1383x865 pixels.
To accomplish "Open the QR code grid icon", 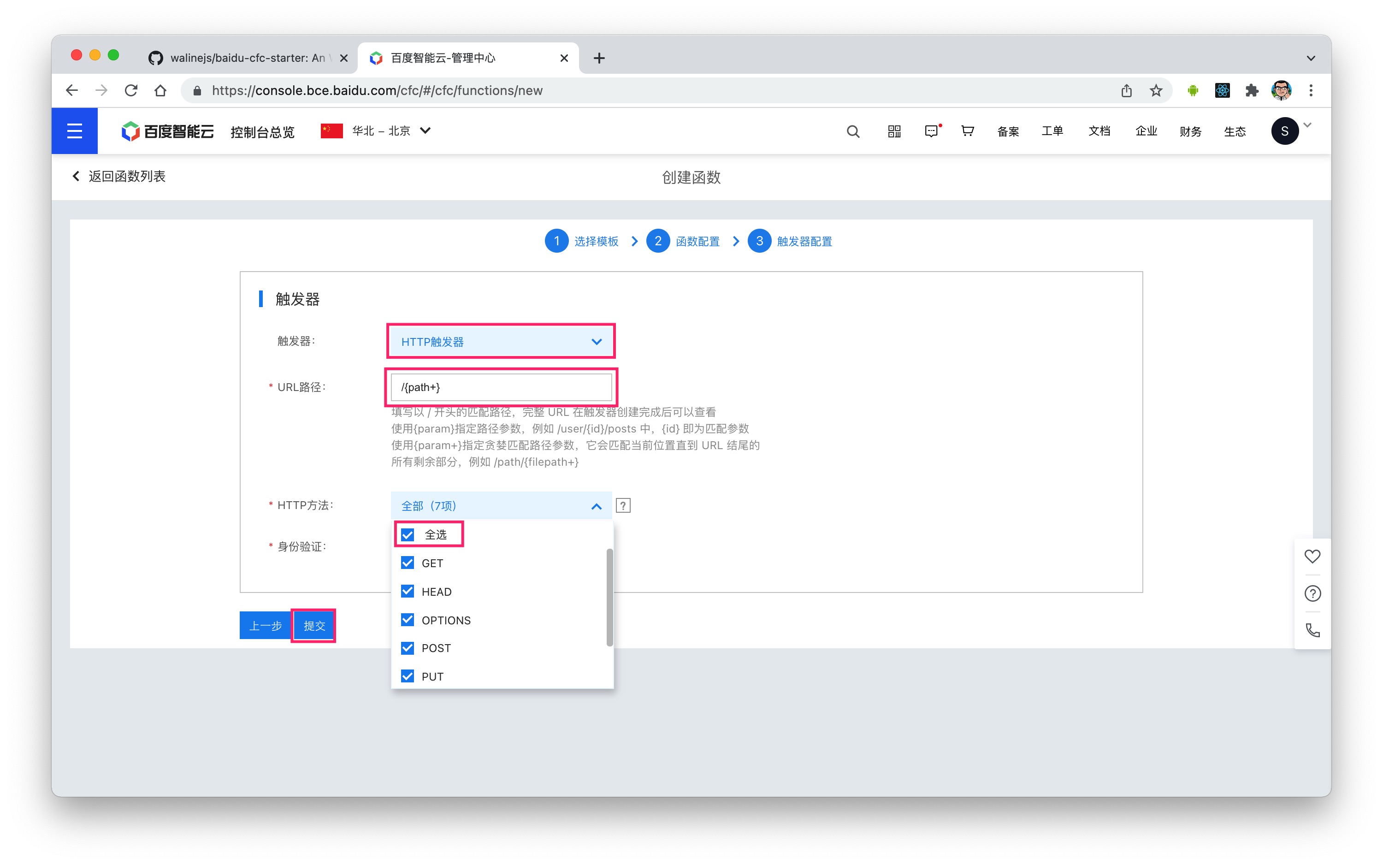I will (x=894, y=131).
